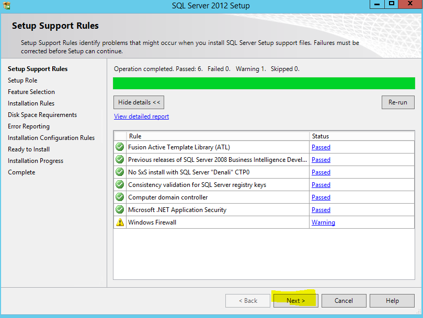Viewport: 423px width, 318px height.
Task: Collapse details with Hide details button
Action: (139, 102)
